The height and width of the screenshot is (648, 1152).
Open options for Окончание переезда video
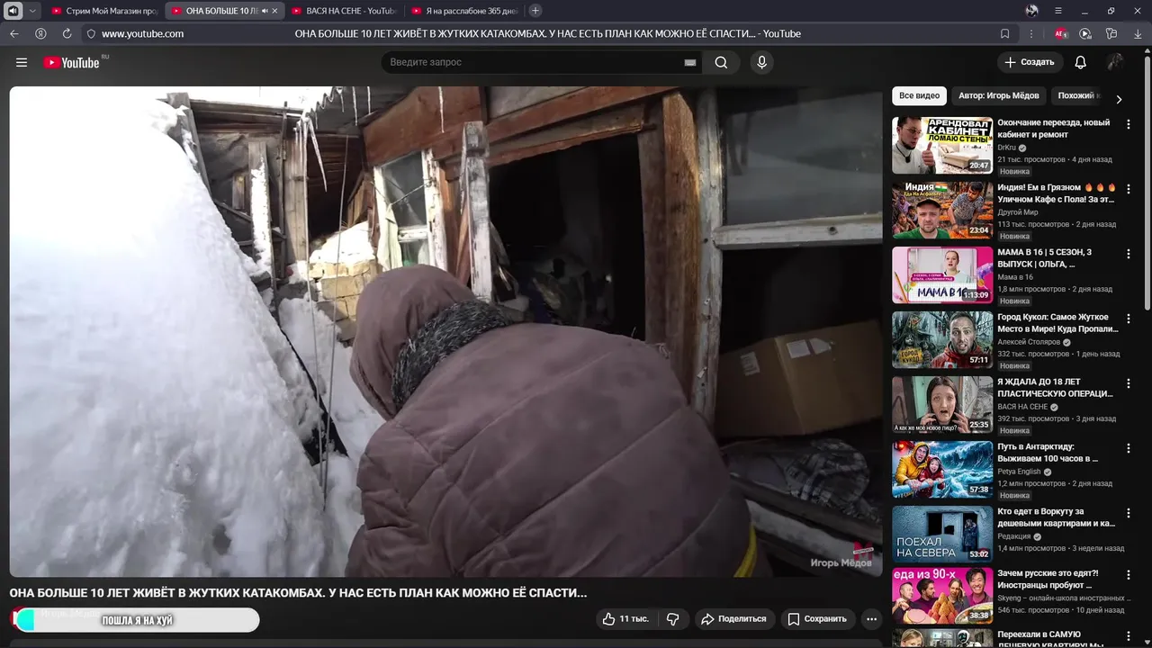point(1129,124)
